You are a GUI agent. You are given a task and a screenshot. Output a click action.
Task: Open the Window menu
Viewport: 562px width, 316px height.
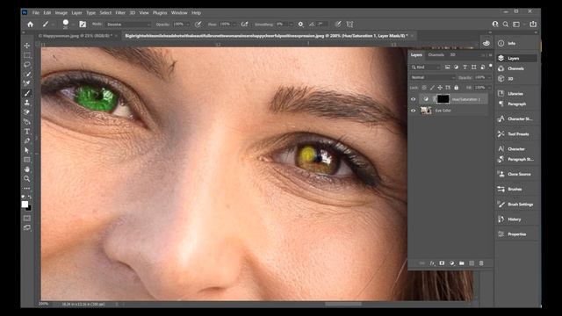click(x=179, y=12)
